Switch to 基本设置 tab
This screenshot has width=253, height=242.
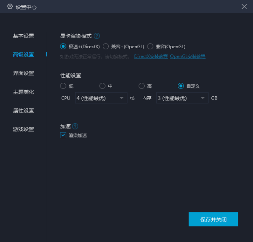tap(24, 36)
